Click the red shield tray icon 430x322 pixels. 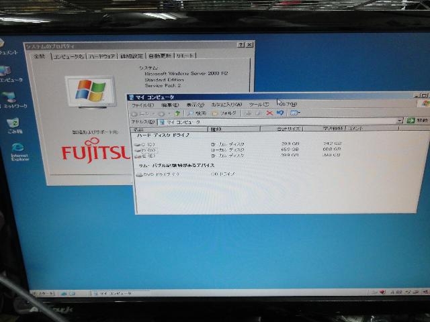click(382, 292)
